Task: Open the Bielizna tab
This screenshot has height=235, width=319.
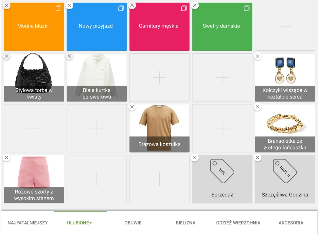Action: pos(186,223)
